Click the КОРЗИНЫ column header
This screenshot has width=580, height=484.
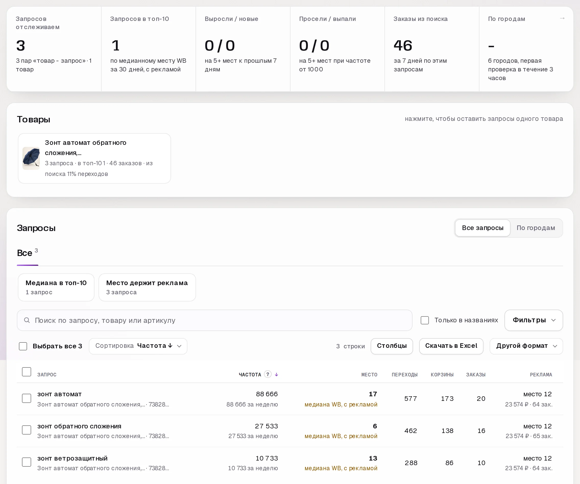point(442,374)
